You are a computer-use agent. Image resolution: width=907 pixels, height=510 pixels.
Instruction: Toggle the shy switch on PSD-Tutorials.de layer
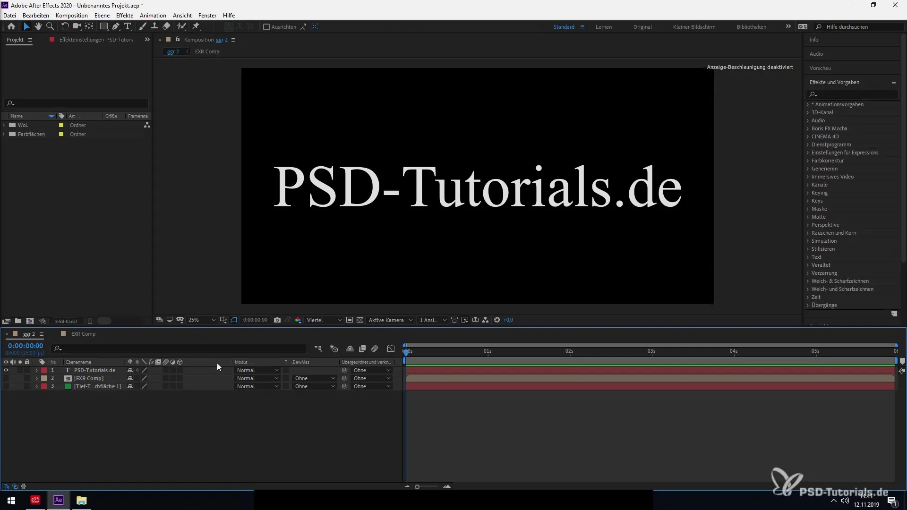click(x=130, y=370)
